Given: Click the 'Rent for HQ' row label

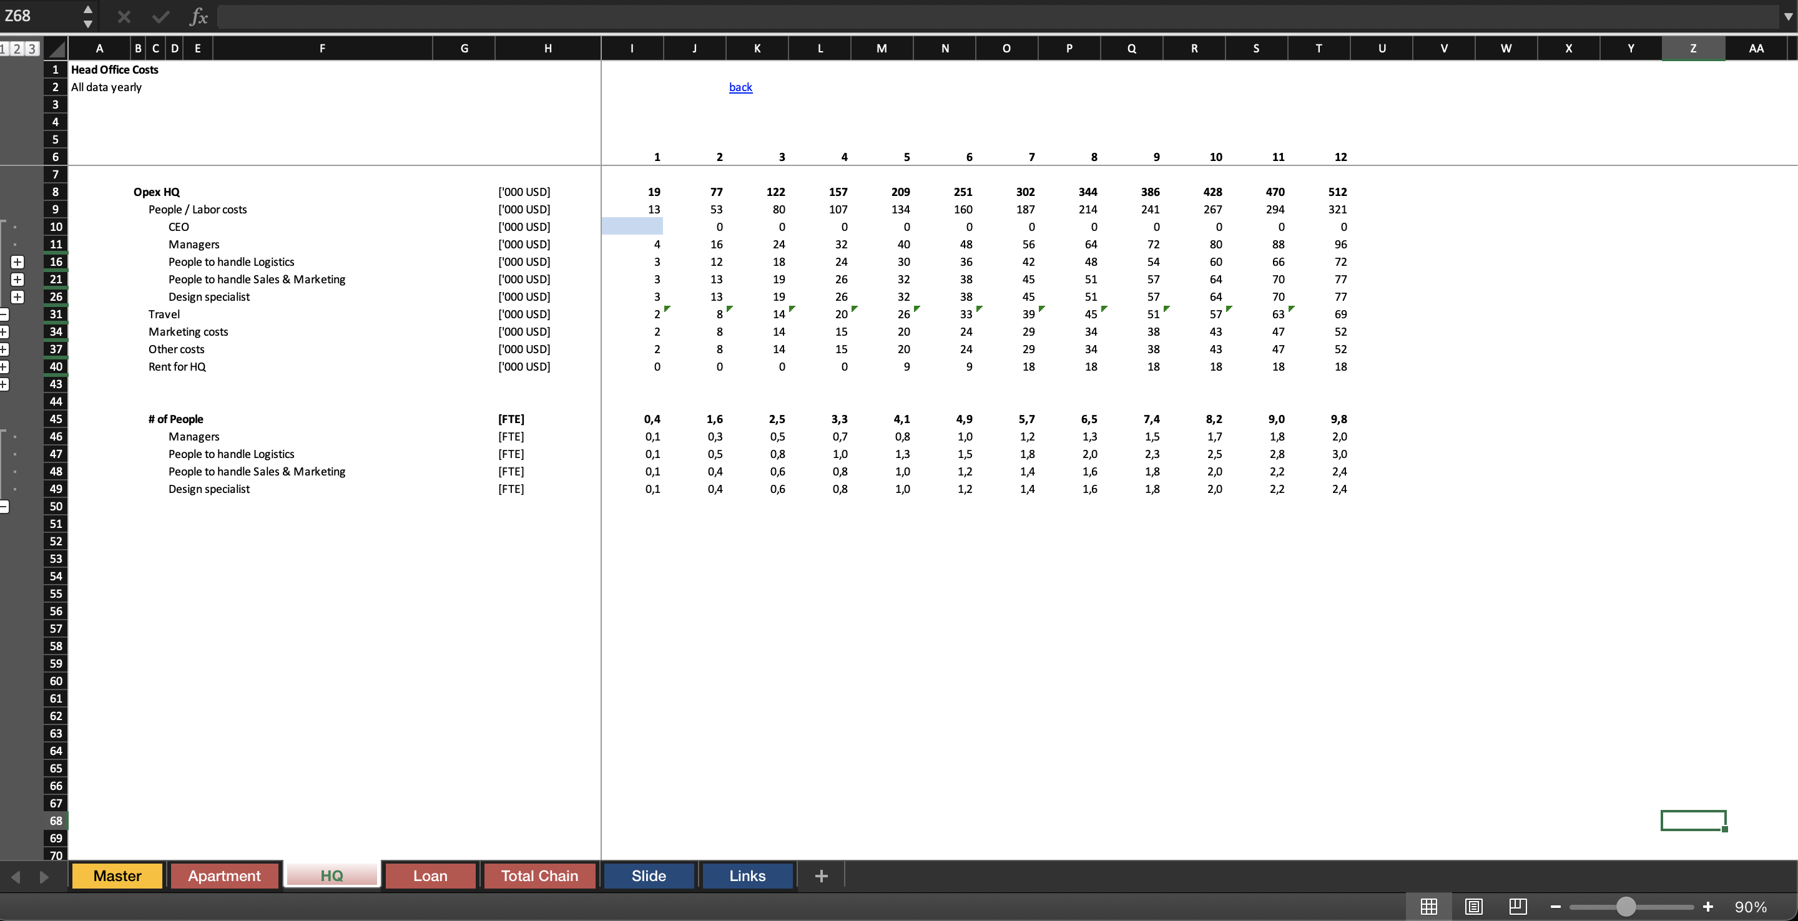Looking at the screenshot, I should click(177, 366).
